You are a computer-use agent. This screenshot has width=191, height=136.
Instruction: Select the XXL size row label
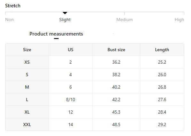point(27,124)
